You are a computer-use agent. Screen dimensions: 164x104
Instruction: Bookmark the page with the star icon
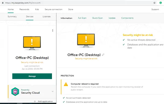[x=154, y=3]
